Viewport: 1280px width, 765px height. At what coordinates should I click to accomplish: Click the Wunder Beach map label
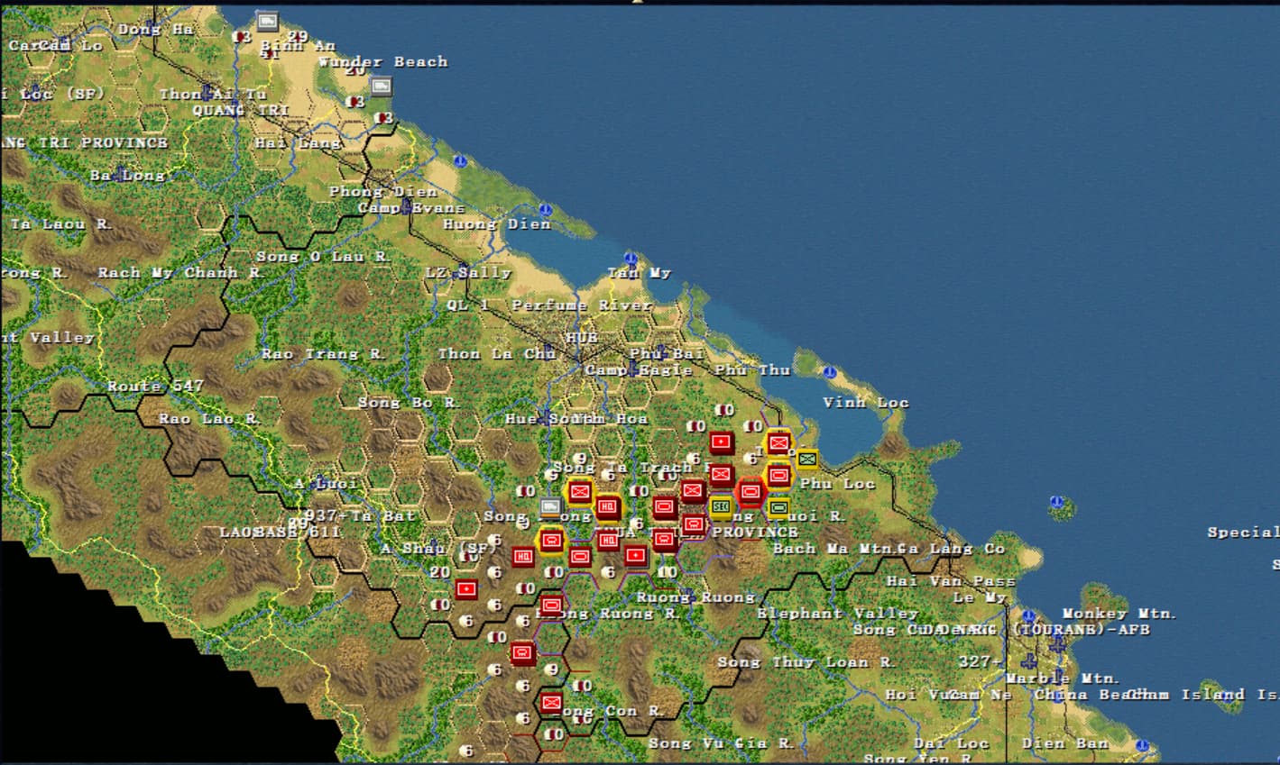coord(382,62)
